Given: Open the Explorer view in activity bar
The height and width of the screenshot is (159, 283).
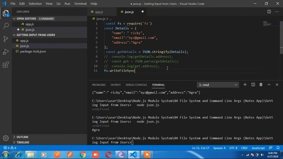Looking at the screenshot, I should [6, 13].
